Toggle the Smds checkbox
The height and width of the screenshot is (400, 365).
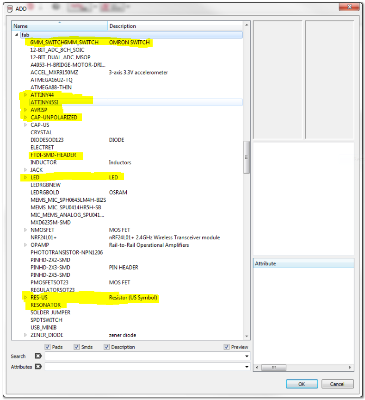[x=76, y=347]
